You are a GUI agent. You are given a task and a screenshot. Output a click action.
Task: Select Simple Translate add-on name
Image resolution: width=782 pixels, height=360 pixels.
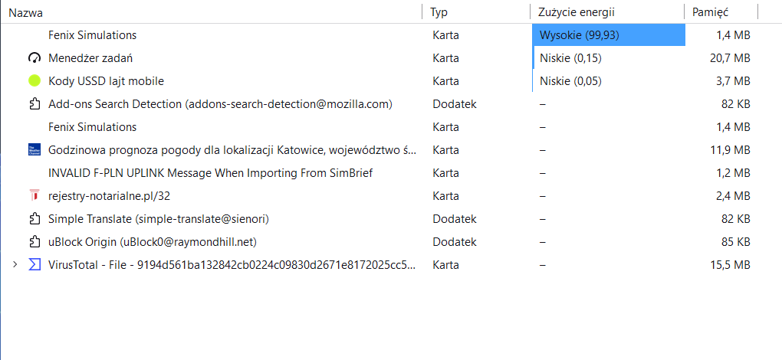(159, 218)
